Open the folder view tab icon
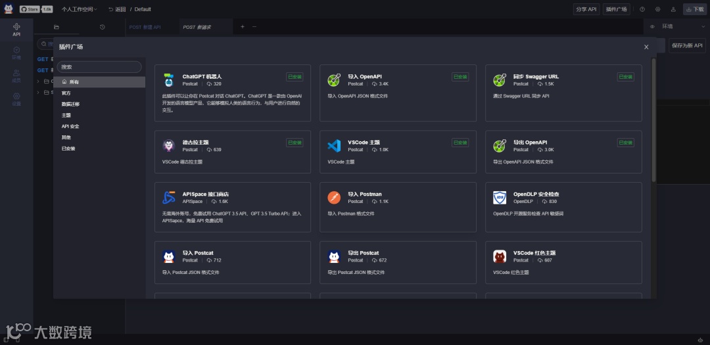 tap(56, 27)
